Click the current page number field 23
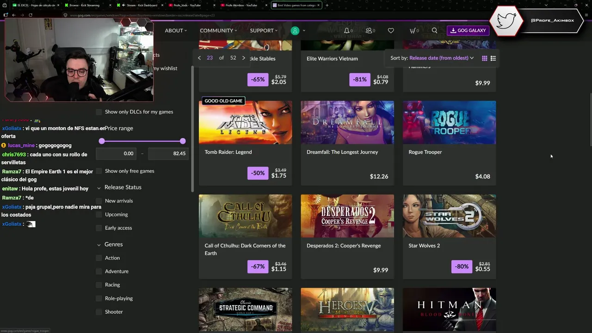Viewport: 592px width, 333px height. 210,58
